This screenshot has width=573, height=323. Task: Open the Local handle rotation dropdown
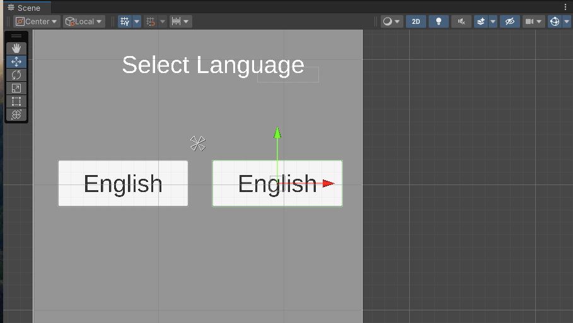coord(84,21)
